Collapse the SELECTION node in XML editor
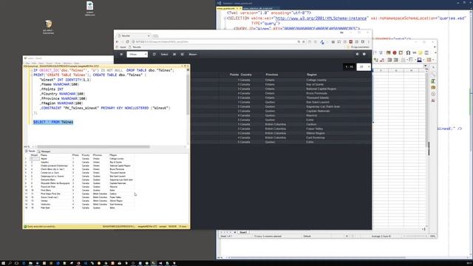The height and width of the screenshot is (266, 473). (225, 18)
